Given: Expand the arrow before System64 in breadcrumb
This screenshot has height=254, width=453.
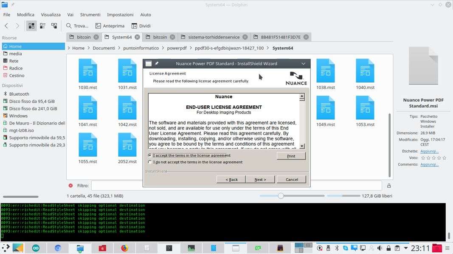Looking at the screenshot, I should coord(268,48).
